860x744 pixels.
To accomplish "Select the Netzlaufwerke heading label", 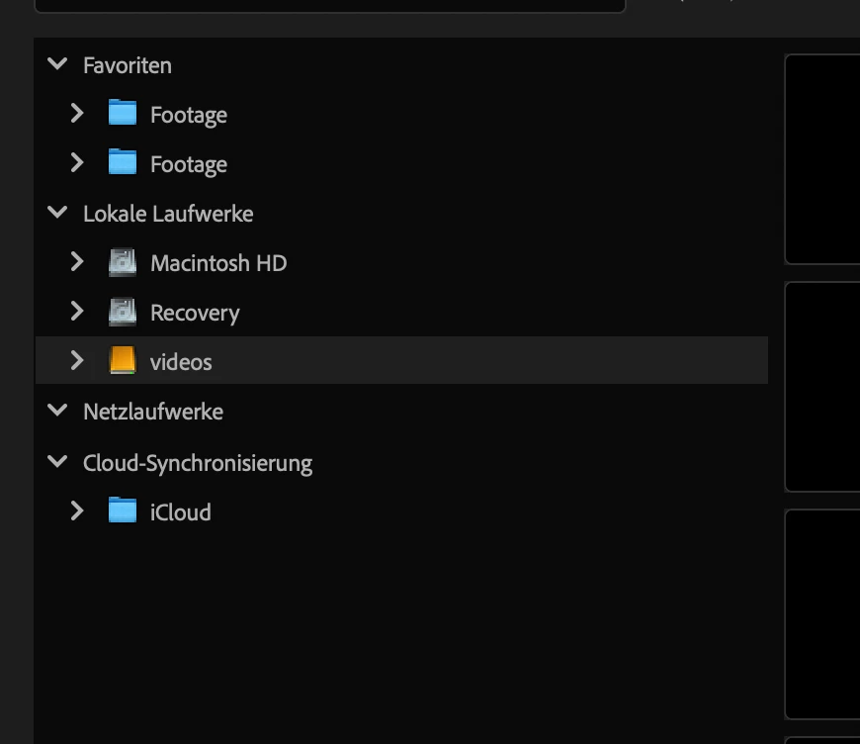I will [153, 412].
